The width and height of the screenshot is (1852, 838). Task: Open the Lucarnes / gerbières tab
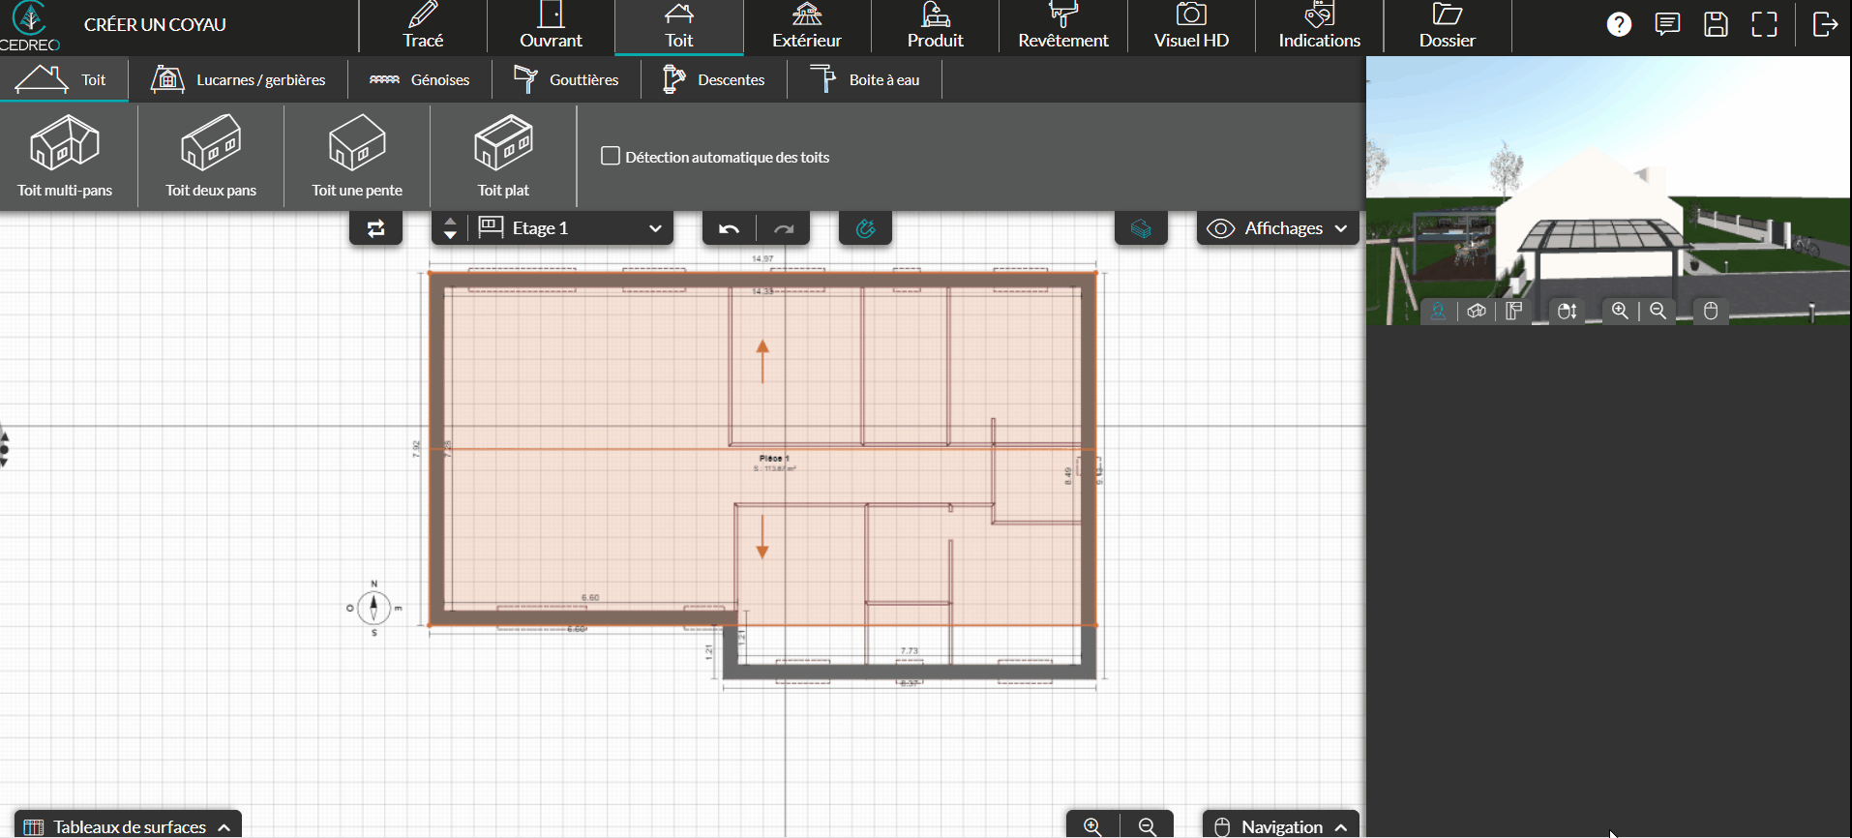239,80
